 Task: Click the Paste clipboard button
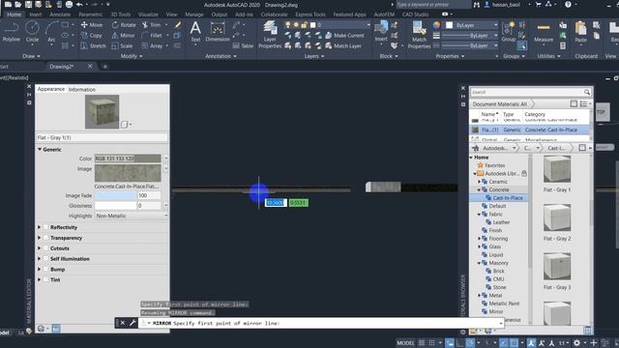click(580, 32)
